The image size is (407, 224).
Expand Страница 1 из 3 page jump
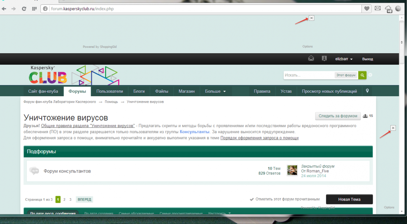[39, 200]
